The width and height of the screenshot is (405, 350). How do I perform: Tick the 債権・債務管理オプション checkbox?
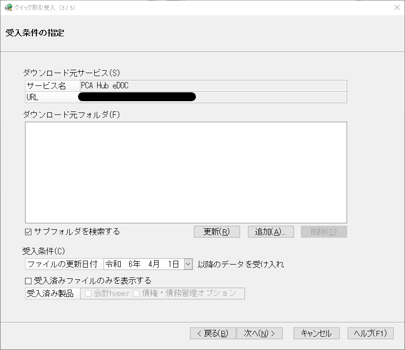click(x=136, y=293)
